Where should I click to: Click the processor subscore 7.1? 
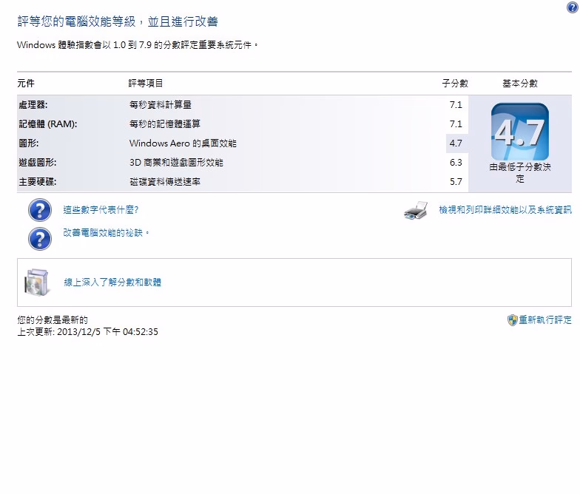[456, 105]
